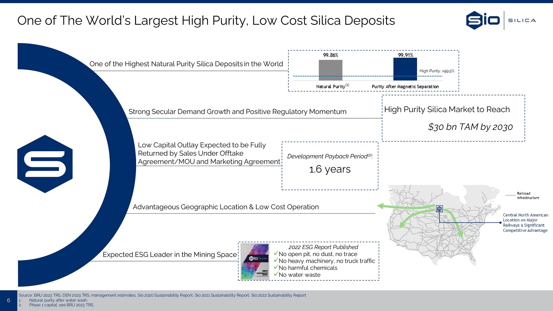The width and height of the screenshot is (553, 311).
Task: Click the 99.91% value label
Action: pos(406,55)
